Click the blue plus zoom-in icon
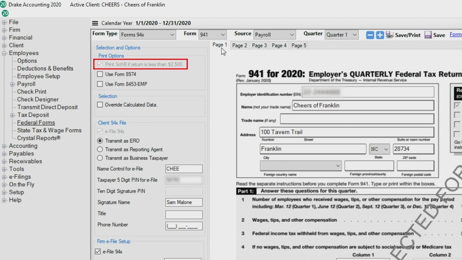Screen dimensions: 462x260 tap(380, 35)
